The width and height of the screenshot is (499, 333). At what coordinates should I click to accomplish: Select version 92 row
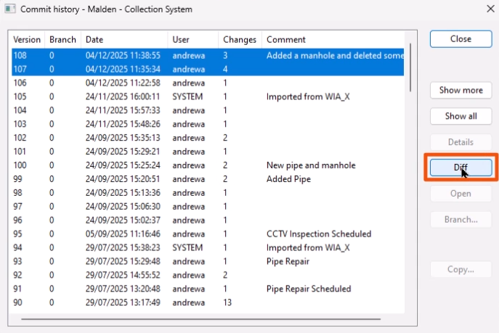208,275
